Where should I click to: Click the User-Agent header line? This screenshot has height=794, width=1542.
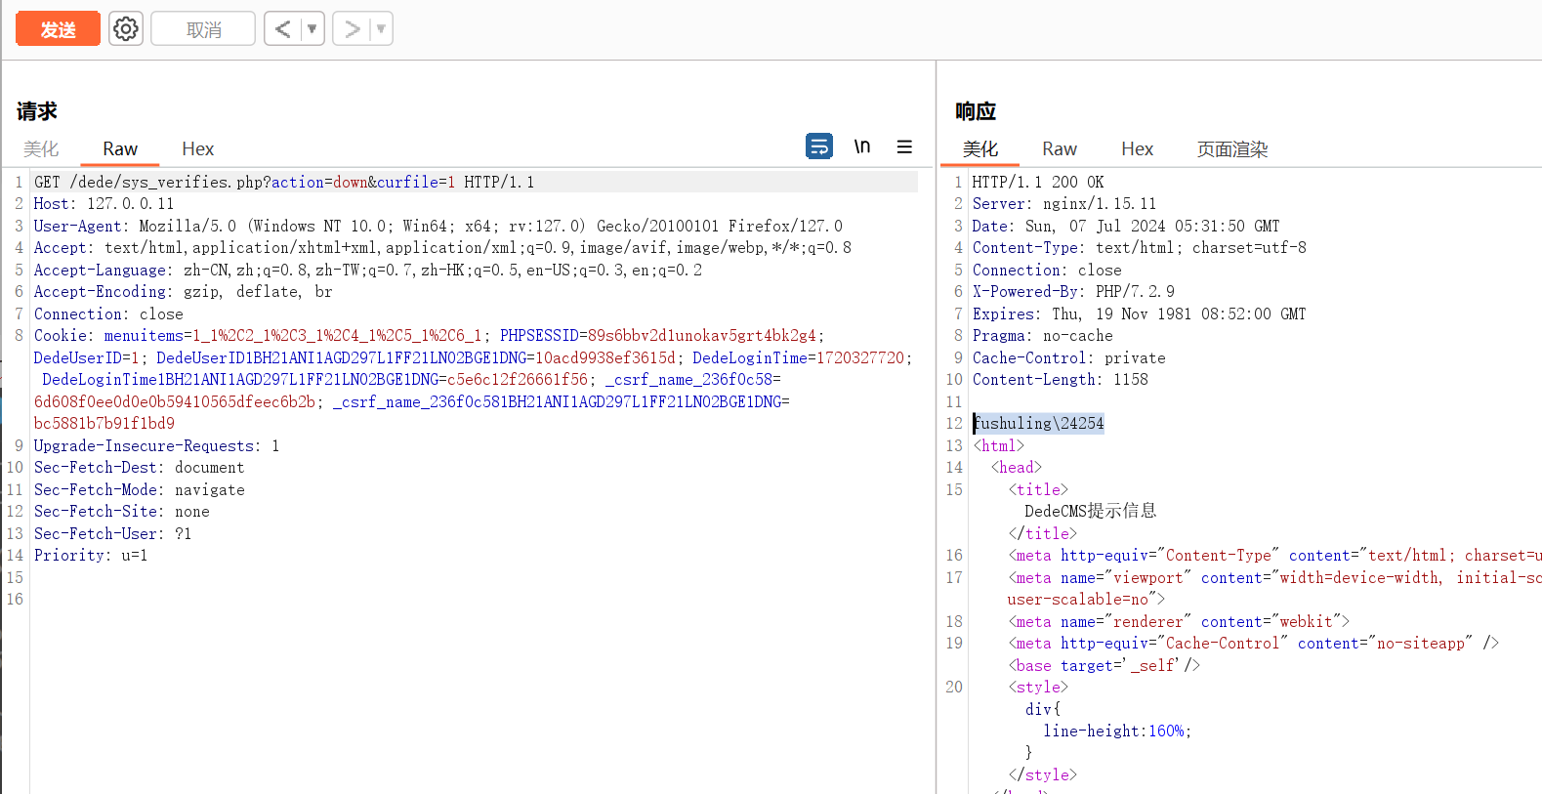point(438,226)
